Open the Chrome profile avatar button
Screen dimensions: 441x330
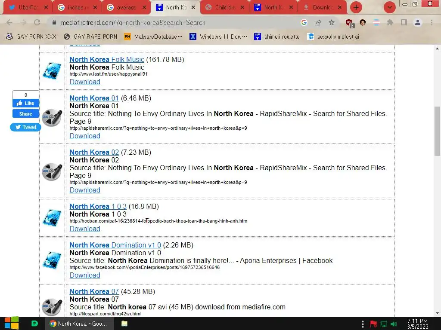(418, 22)
